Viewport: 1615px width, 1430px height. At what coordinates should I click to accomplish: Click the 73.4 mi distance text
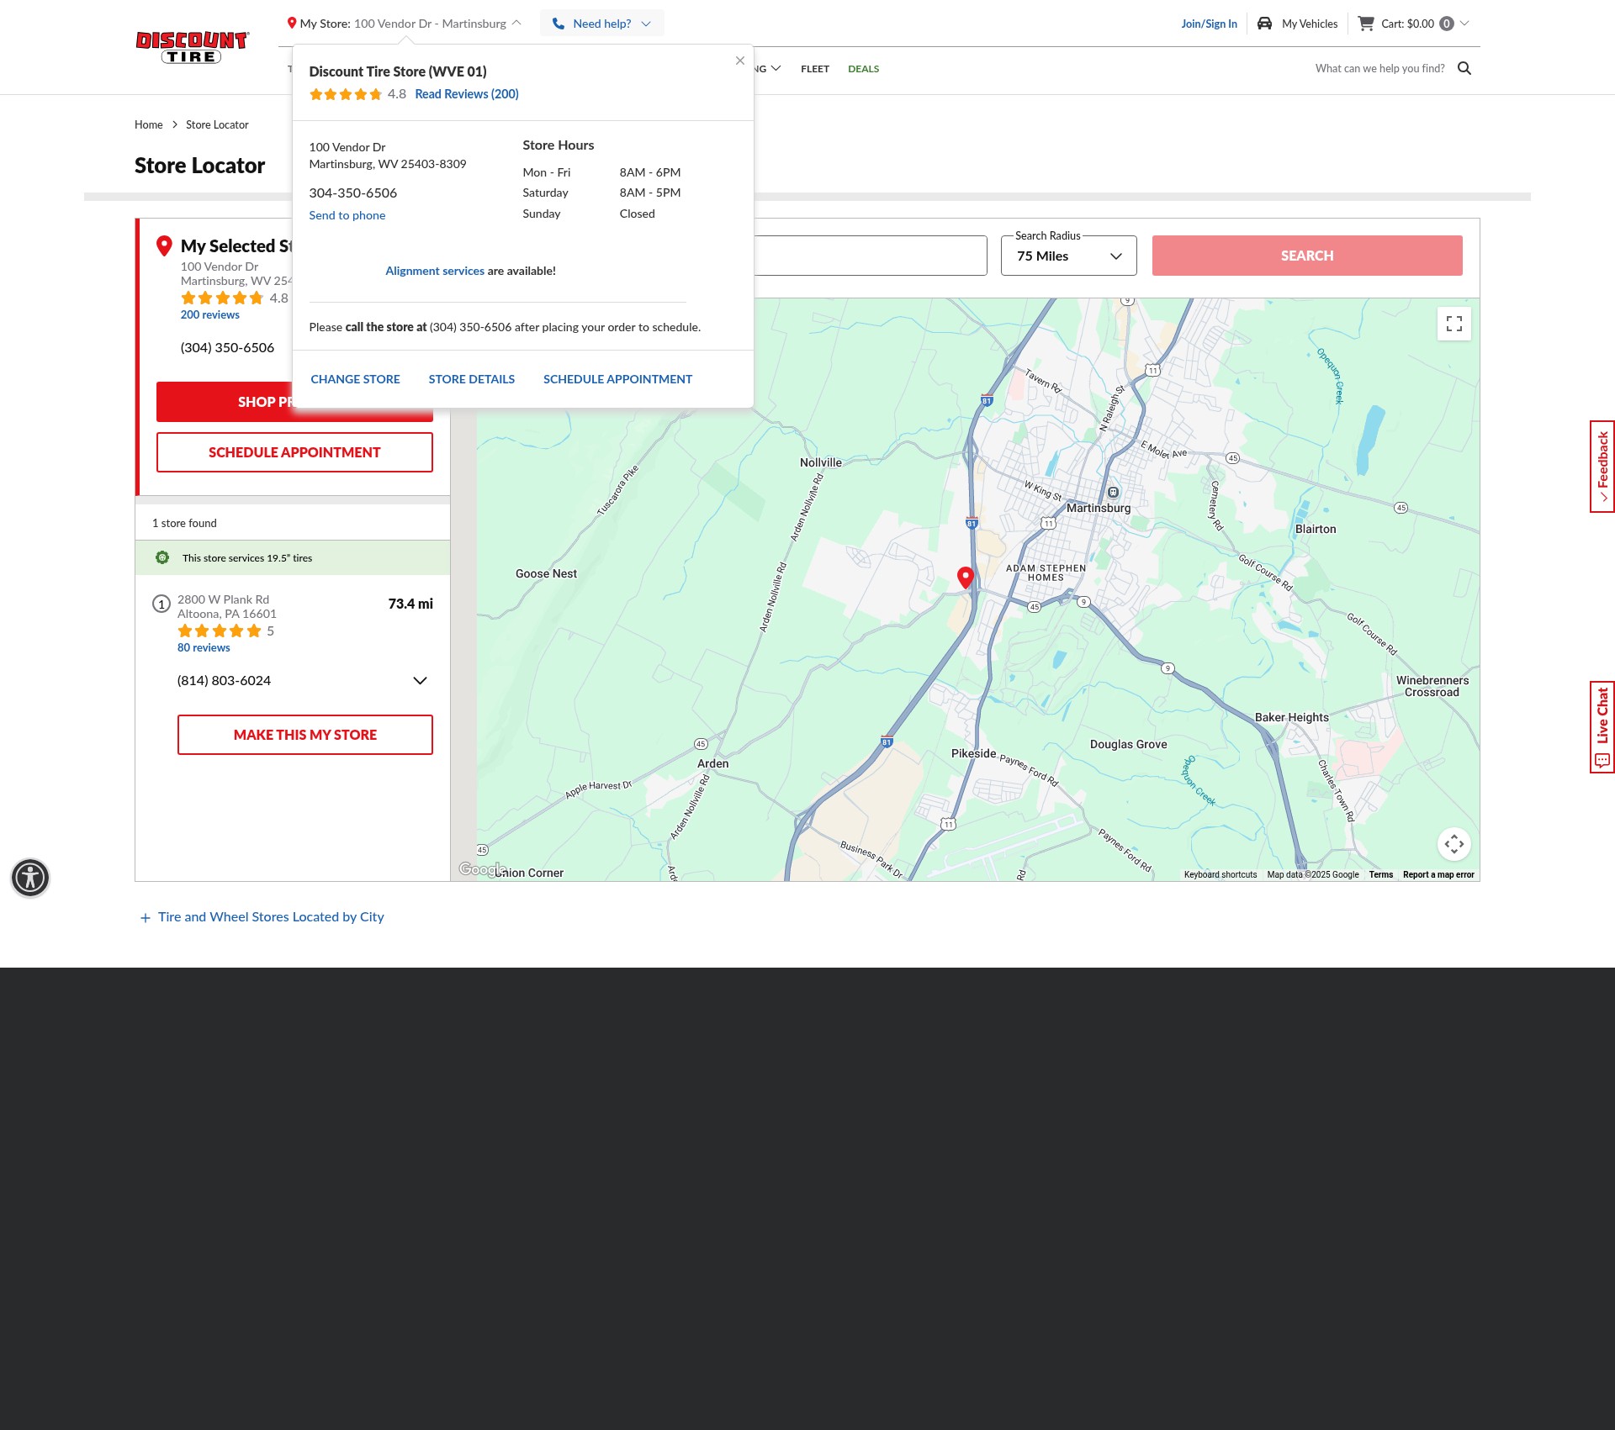pos(410,604)
